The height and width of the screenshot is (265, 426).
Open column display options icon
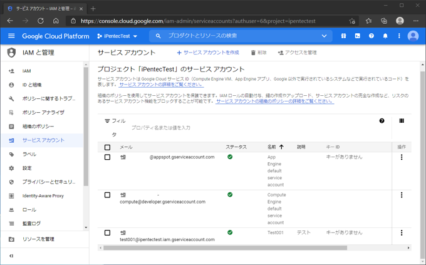[402, 121]
